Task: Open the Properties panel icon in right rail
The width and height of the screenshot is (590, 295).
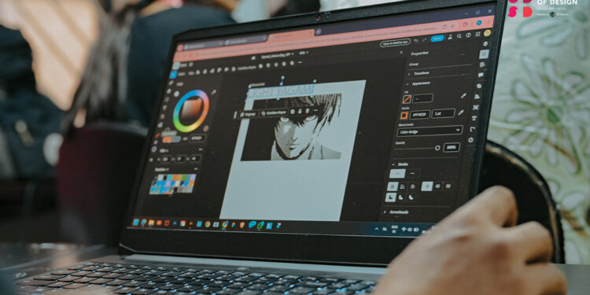Action: tap(484, 54)
